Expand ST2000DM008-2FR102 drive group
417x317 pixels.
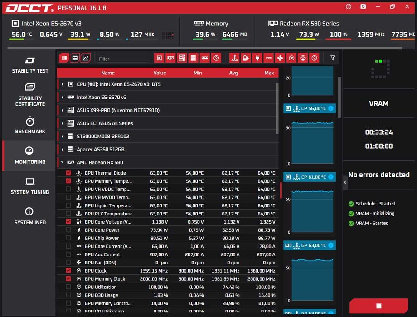pos(62,136)
